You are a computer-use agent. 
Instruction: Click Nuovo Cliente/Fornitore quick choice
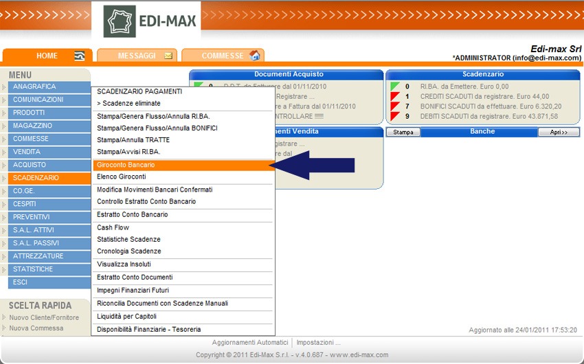point(44,317)
